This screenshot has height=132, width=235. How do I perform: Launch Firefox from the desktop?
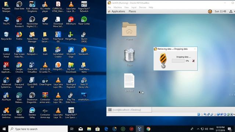[19, 36]
